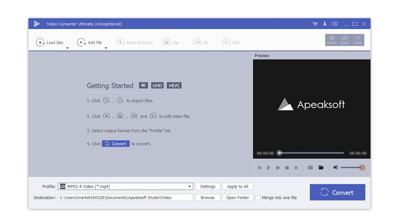Stop the preview playback
399x222 pixels.
[x=286, y=168]
